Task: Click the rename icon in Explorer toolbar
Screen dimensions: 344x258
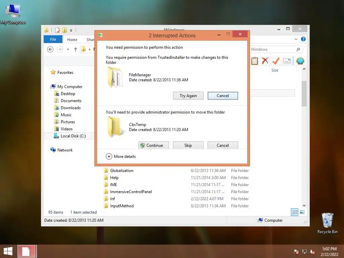Action: (287, 61)
